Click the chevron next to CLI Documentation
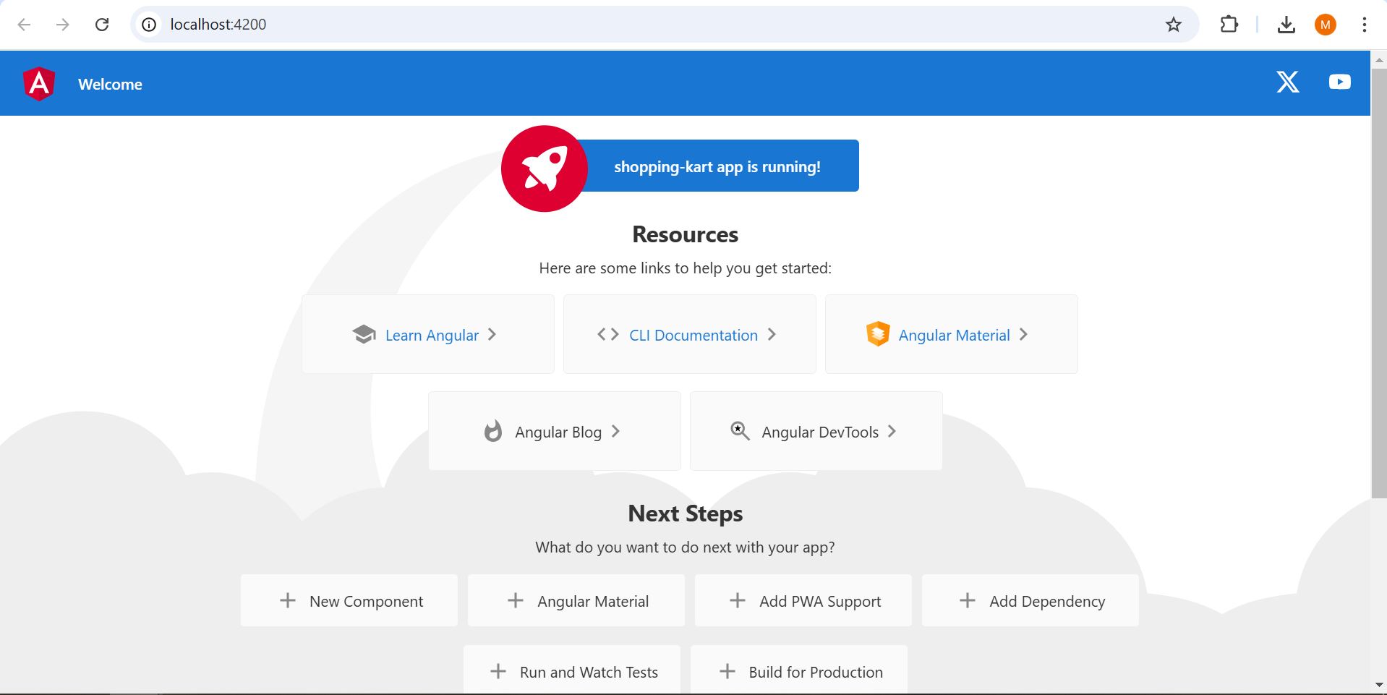1387x695 pixels. (772, 334)
